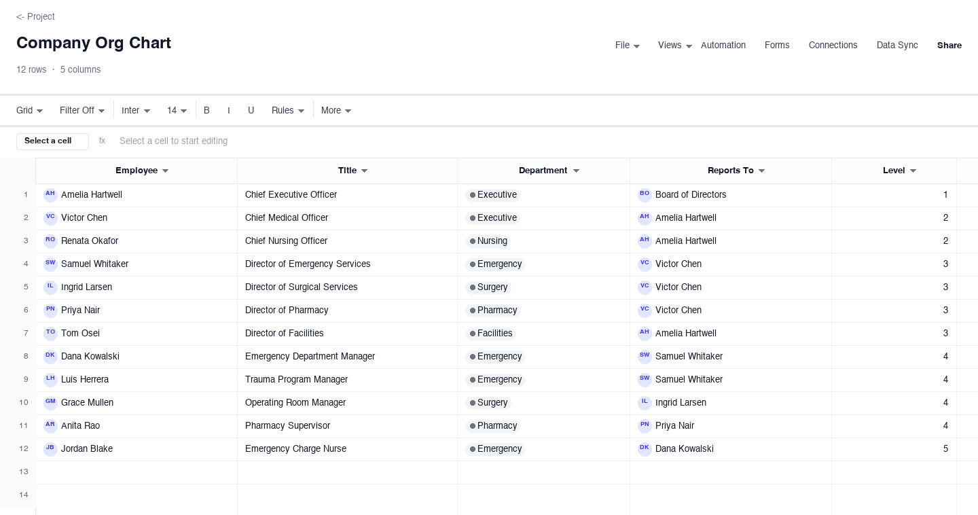Click the Facilities department tag
978x515 pixels.
click(x=490, y=334)
